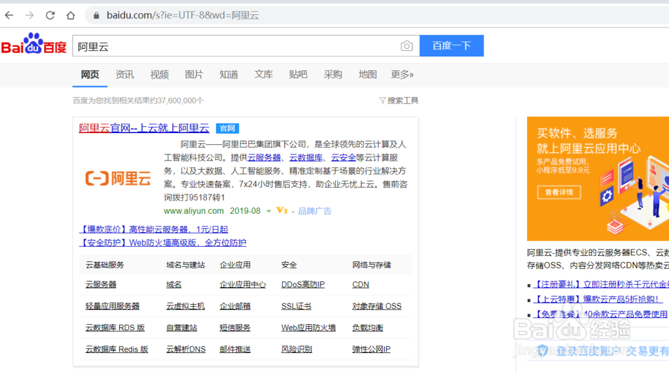Click 云服务器 in the service table

point(101,284)
